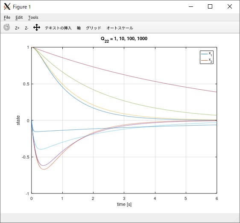Minimize the Figure 1 window
The height and width of the screenshot is (223, 240).
pos(191,6)
